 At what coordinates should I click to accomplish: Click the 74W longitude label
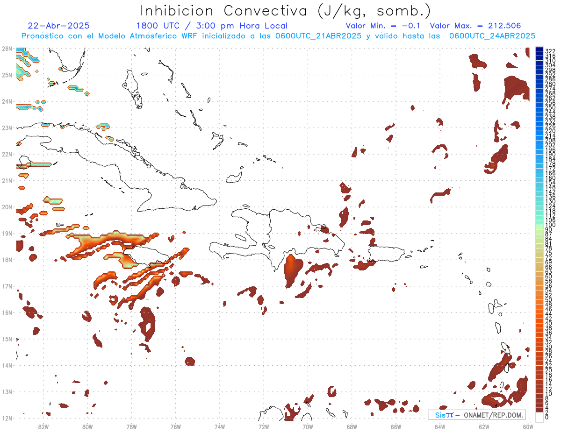(x=220, y=426)
